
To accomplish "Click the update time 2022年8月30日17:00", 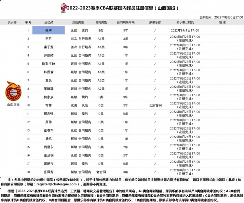I will click(x=228, y=17).
